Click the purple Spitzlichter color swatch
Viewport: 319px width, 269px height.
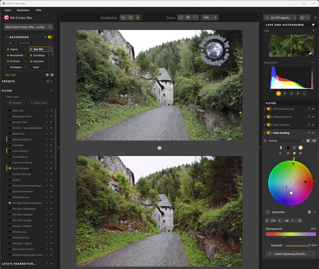point(309,212)
